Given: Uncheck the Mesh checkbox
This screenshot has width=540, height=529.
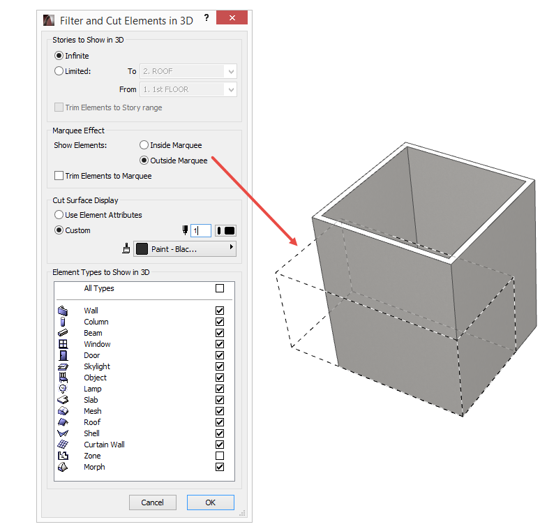Looking at the screenshot, I should [x=220, y=411].
